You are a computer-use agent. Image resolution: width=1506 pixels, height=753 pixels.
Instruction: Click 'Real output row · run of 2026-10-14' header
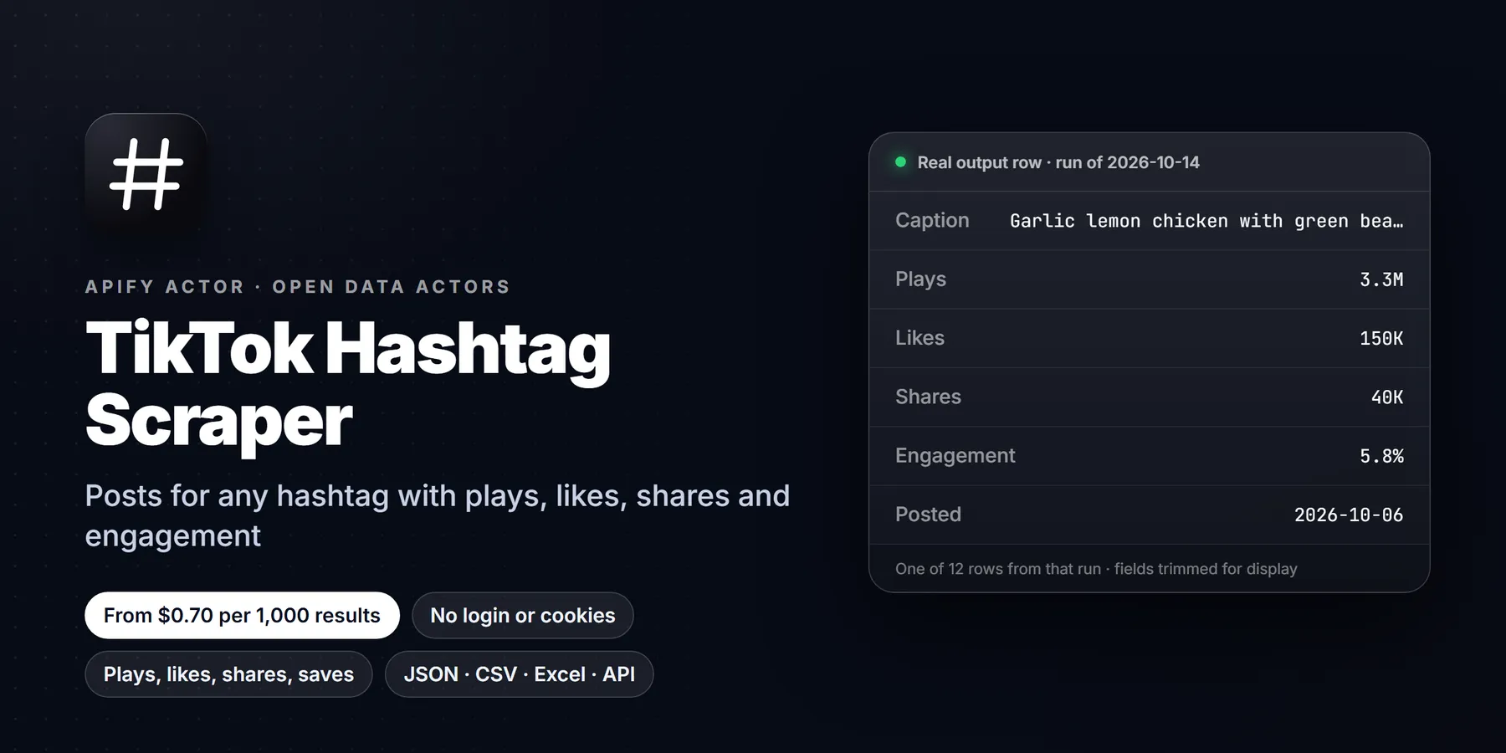pos(1058,162)
